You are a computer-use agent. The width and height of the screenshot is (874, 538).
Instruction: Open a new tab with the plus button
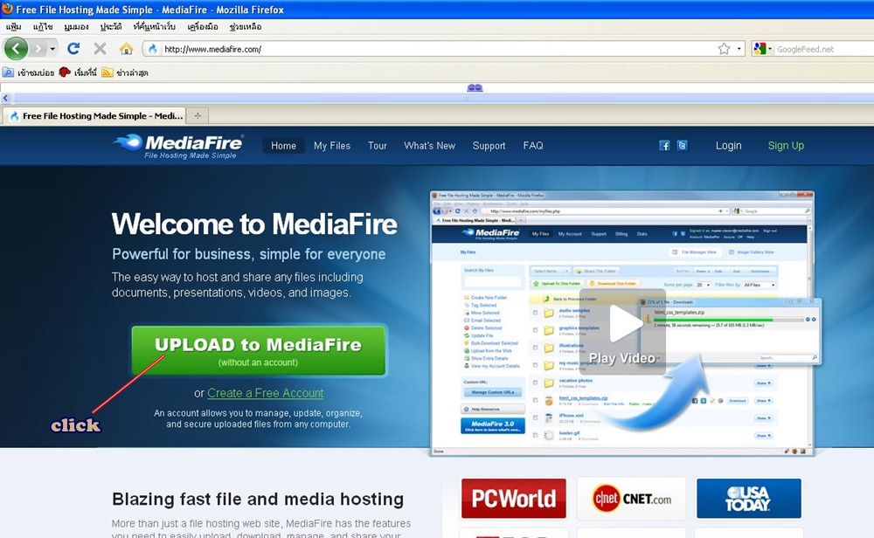click(x=198, y=116)
